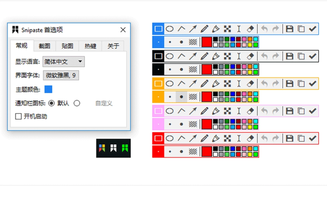Switch to the 热键 tab

click(x=90, y=46)
